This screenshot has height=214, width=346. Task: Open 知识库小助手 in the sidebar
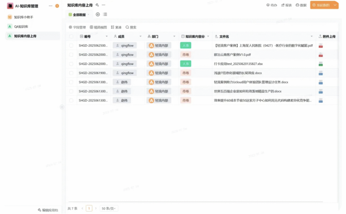point(24,17)
